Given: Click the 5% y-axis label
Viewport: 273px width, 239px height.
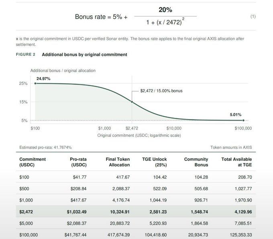Looking at the screenshot, I should (x=24, y=121).
